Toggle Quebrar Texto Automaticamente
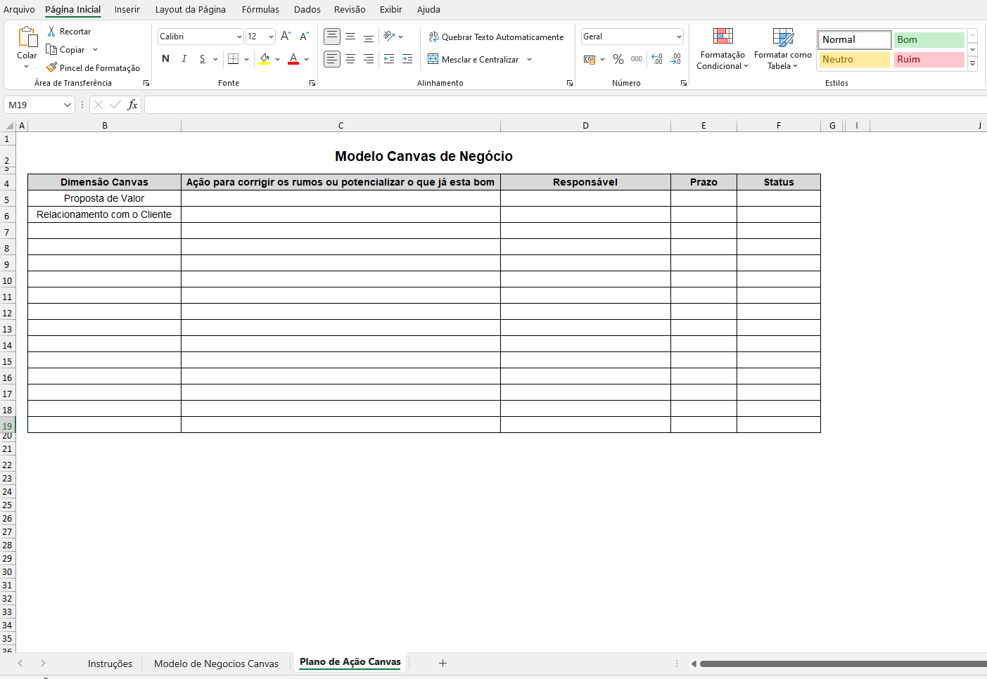The image size is (987, 679). point(496,37)
